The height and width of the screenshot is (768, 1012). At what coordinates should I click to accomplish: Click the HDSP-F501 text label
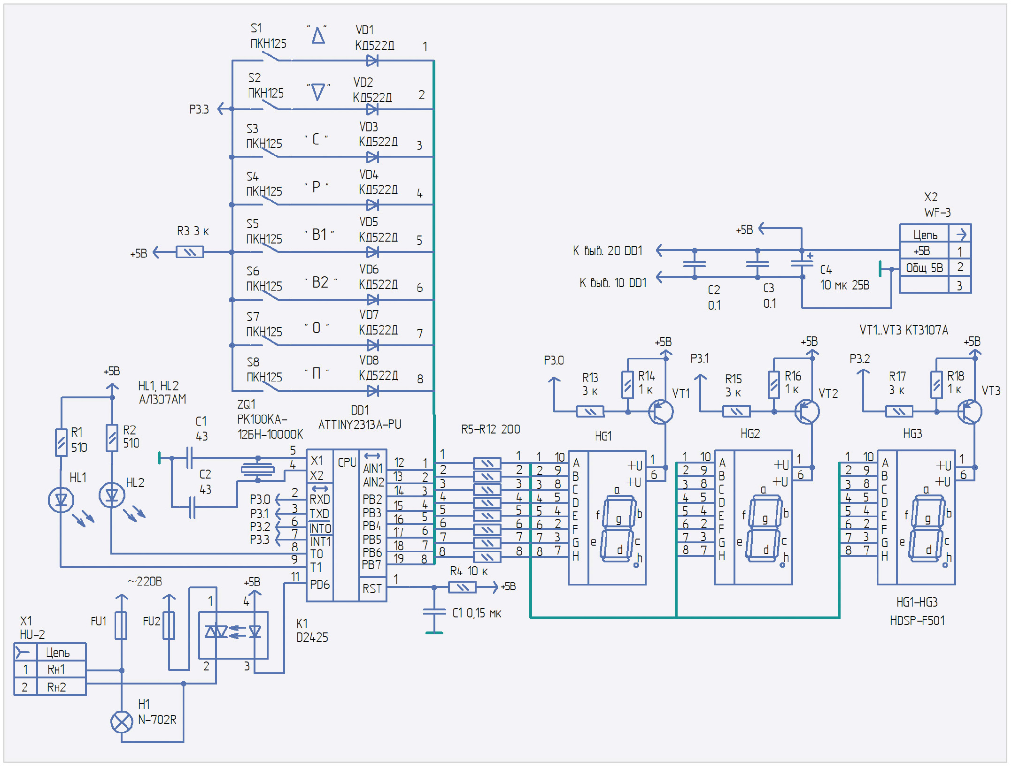click(x=917, y=620)
